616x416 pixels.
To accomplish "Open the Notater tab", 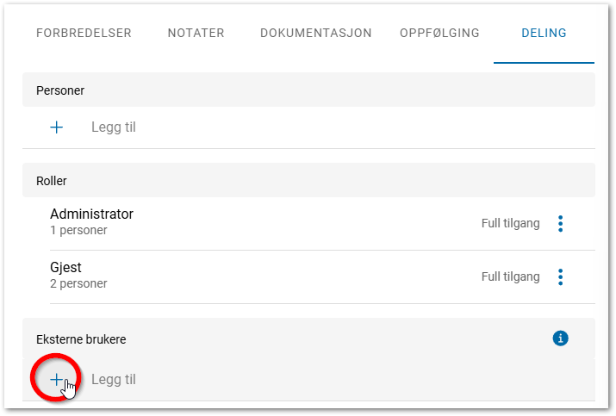I will [x=196, y=34].
